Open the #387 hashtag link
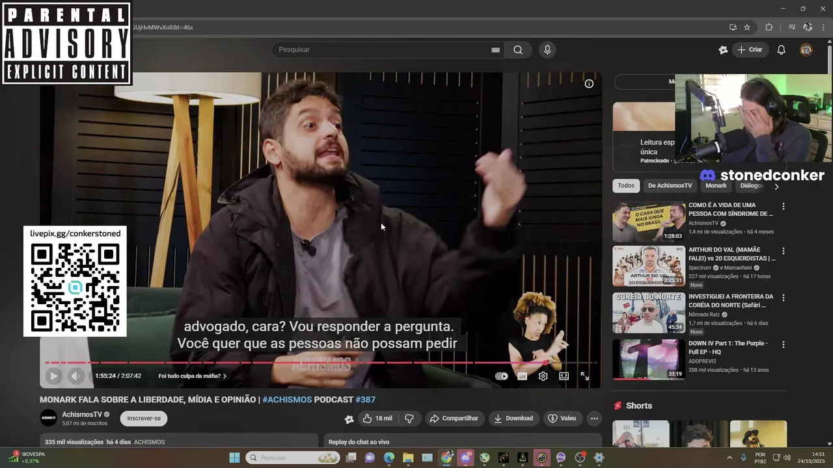 tap(366, 400)
